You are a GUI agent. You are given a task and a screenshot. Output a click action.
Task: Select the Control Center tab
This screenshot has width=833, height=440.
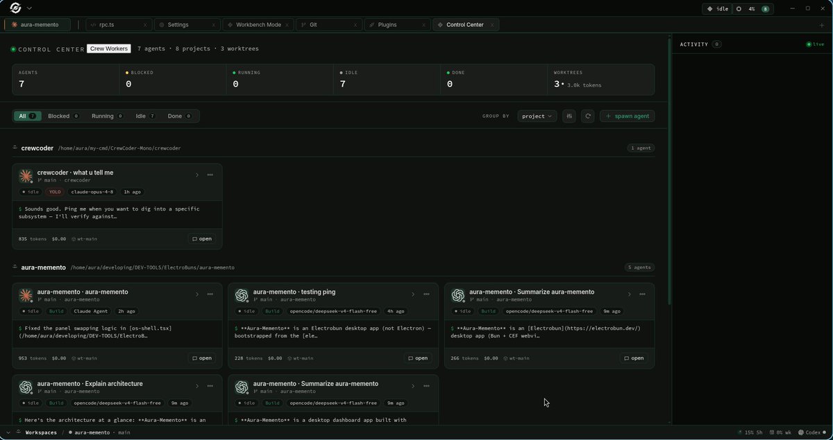tap(465, 24)
